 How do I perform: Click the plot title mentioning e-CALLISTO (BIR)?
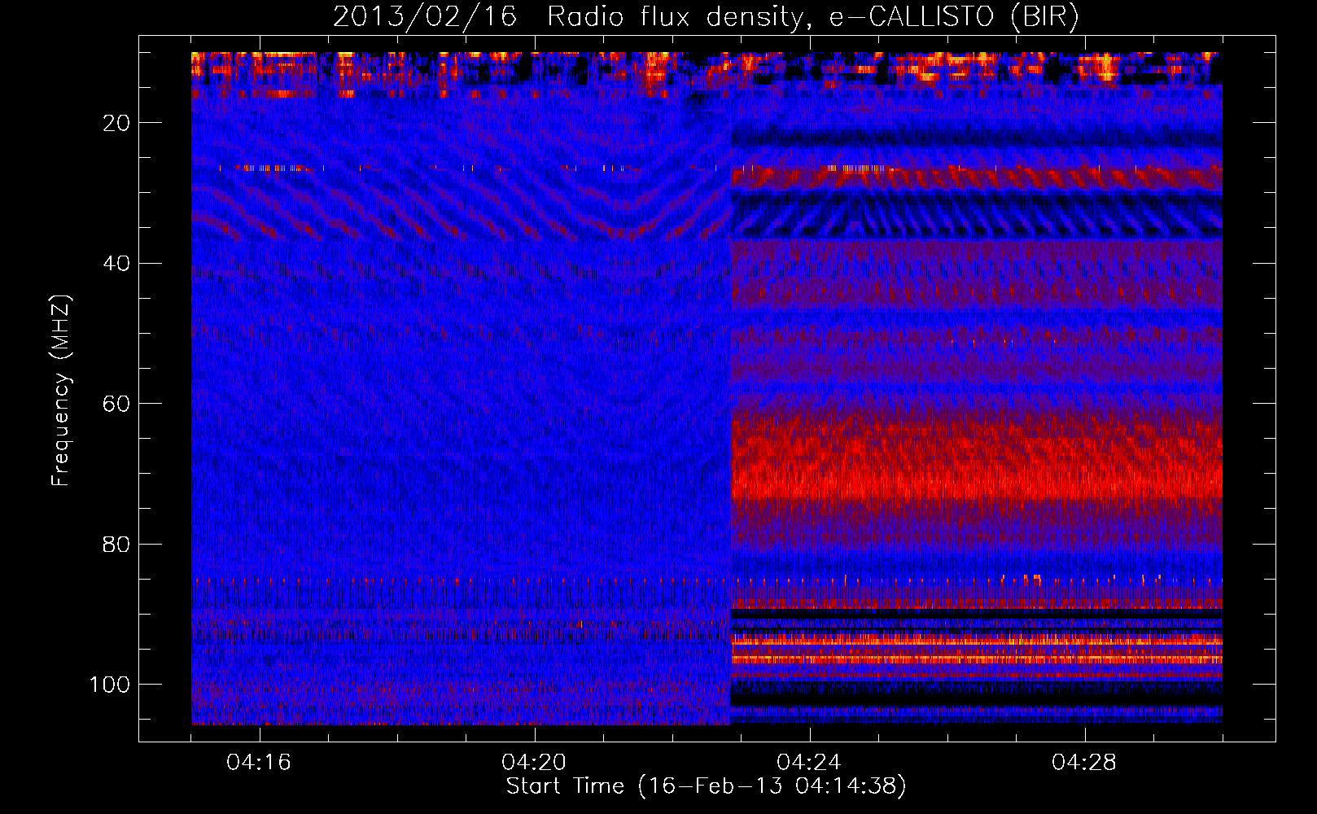pos(706,17)
